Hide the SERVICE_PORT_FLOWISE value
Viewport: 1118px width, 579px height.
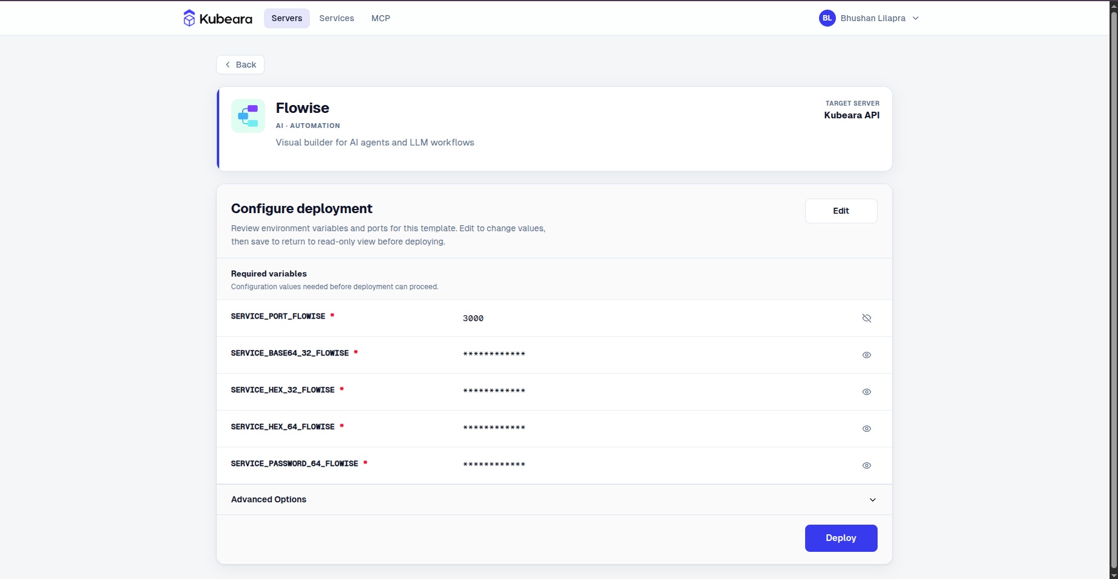tap(867, 318)
